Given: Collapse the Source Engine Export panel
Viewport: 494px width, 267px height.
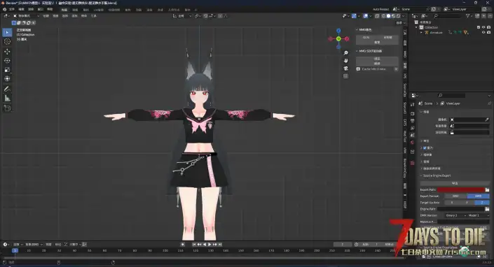Looking at the screenshot, I should coord(422,175).
